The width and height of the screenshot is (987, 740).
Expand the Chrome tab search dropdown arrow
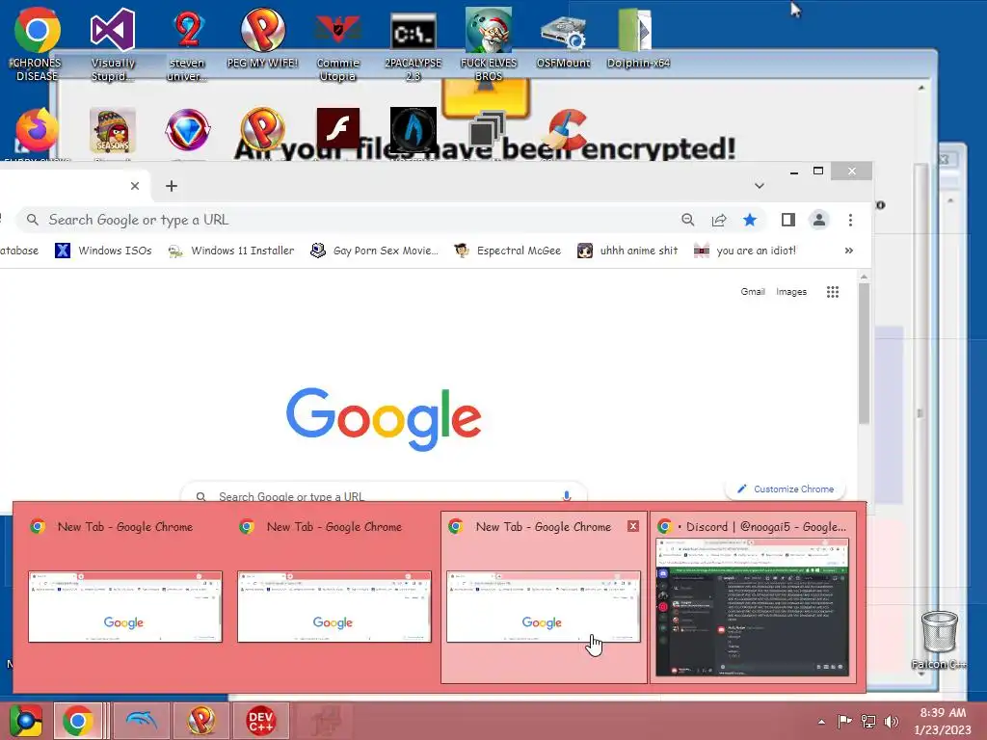coord(760,186)
